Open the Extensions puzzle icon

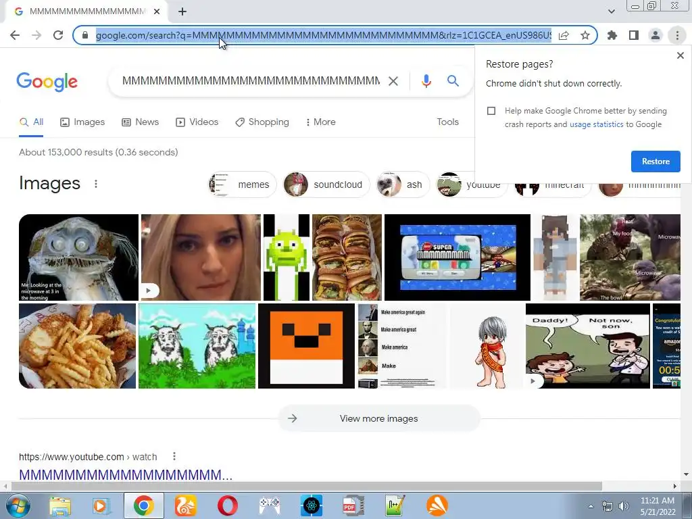pos(612,35)
